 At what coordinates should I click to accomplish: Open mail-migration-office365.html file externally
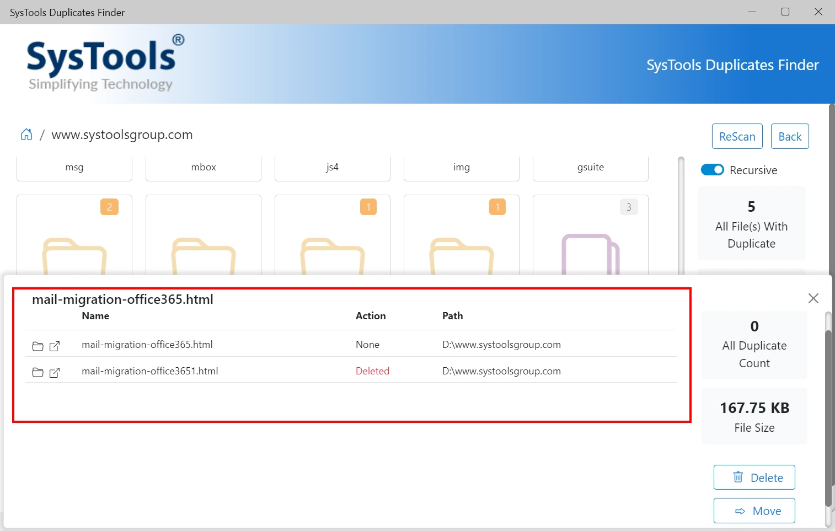pyautogui.click(x=55, y=346)
